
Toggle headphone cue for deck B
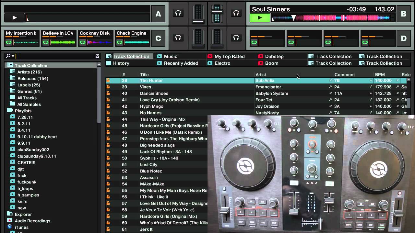click(x=236, y=13)
